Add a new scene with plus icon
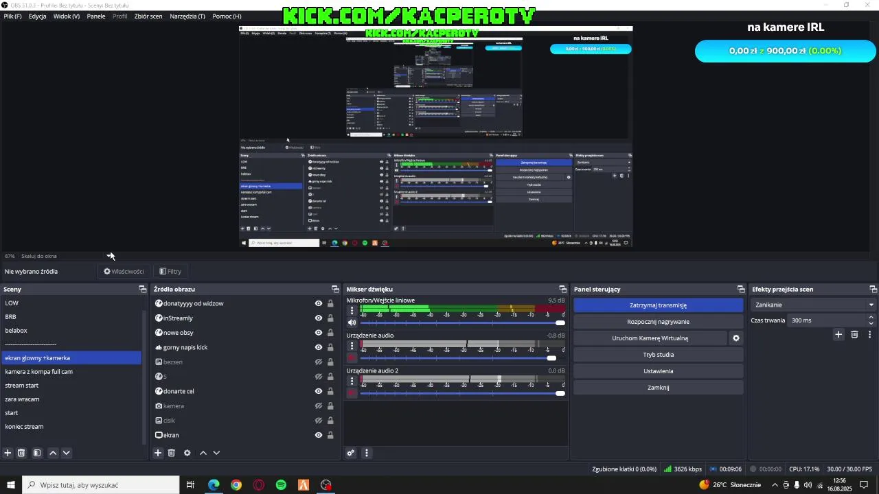879x494 pixels. pos(8,453)
